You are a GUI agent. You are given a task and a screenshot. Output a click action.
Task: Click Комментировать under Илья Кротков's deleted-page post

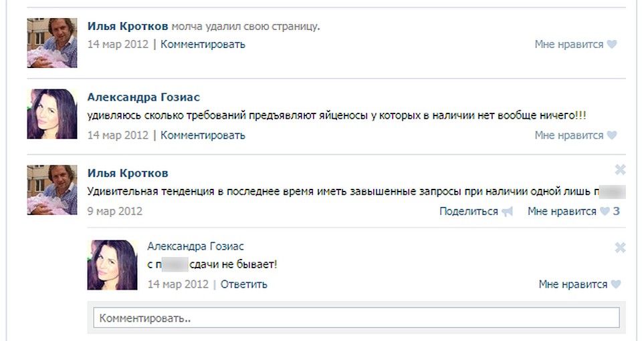coord(203,44)
